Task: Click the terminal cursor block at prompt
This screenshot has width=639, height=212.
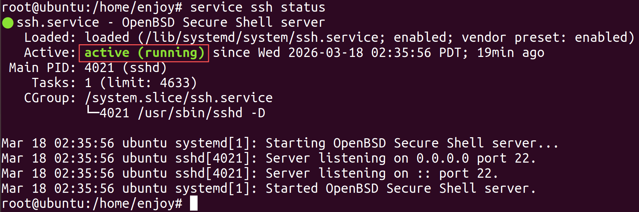Action: (194, 203)
